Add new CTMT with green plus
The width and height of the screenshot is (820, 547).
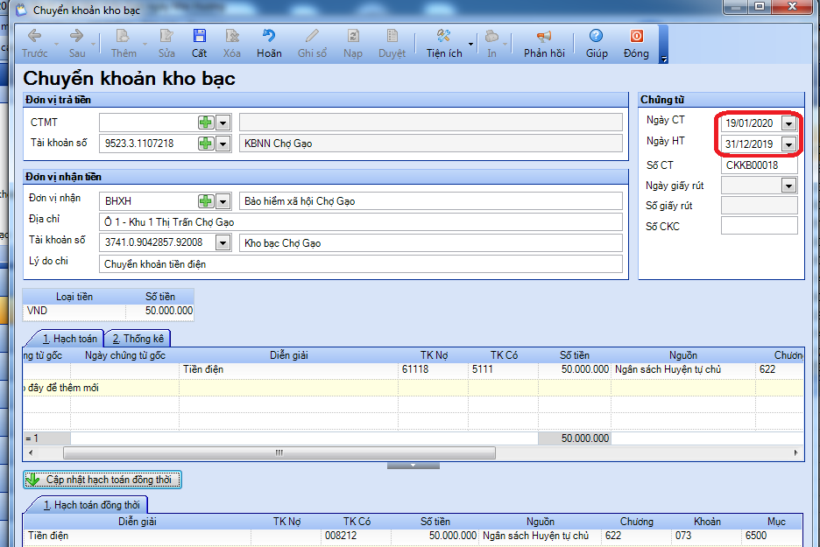coord(206,123)
